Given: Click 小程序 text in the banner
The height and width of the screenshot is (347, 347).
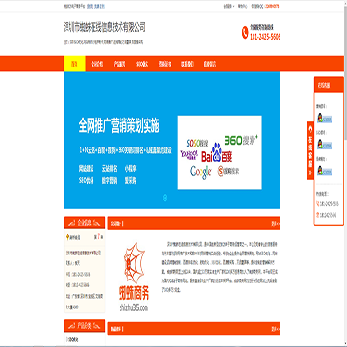Looking at the screenshot, I should click(x=131, y=169).
